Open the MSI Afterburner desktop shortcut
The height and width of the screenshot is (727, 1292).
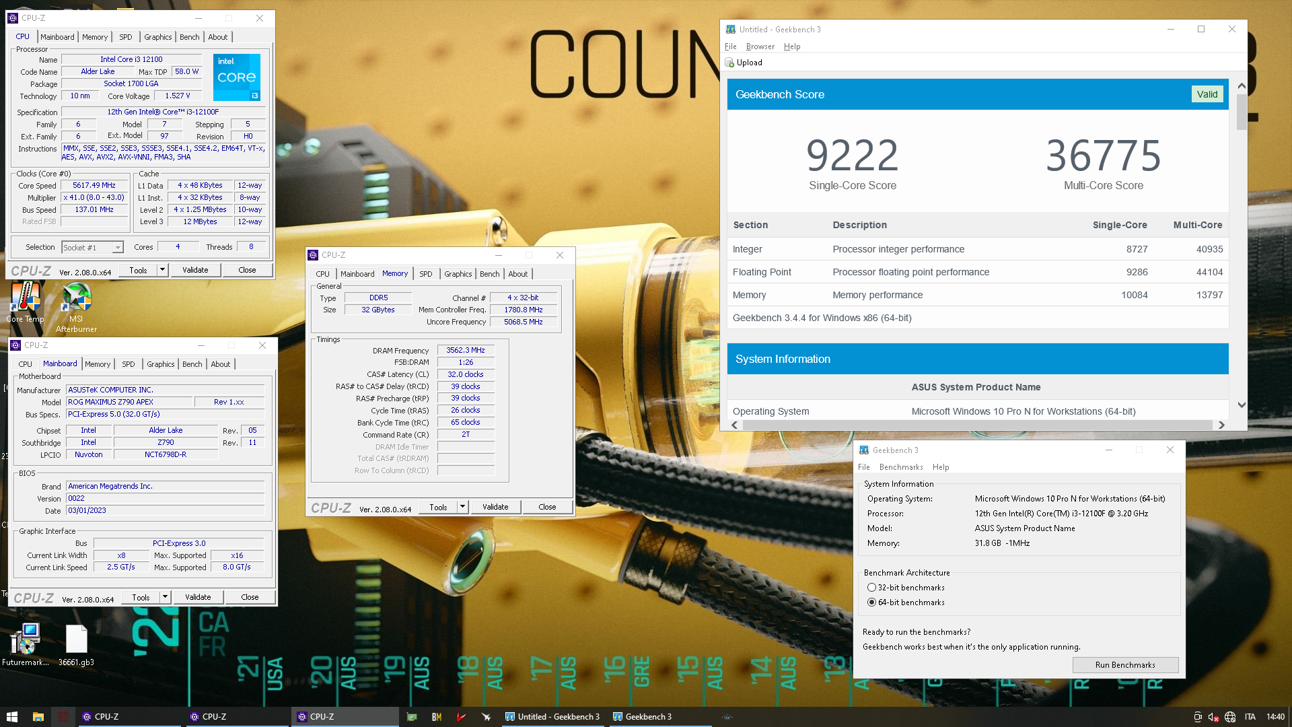tap(76, 308)
